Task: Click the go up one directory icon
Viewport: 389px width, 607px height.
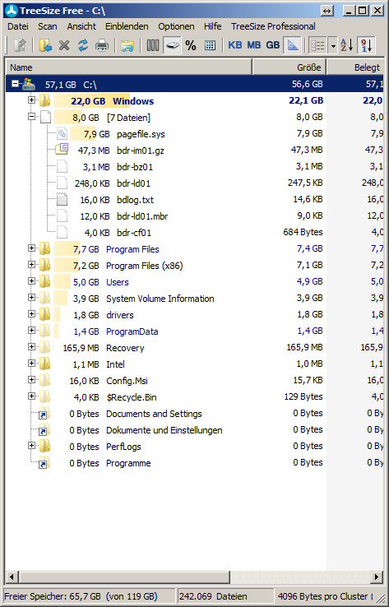Action: [20, 46]
